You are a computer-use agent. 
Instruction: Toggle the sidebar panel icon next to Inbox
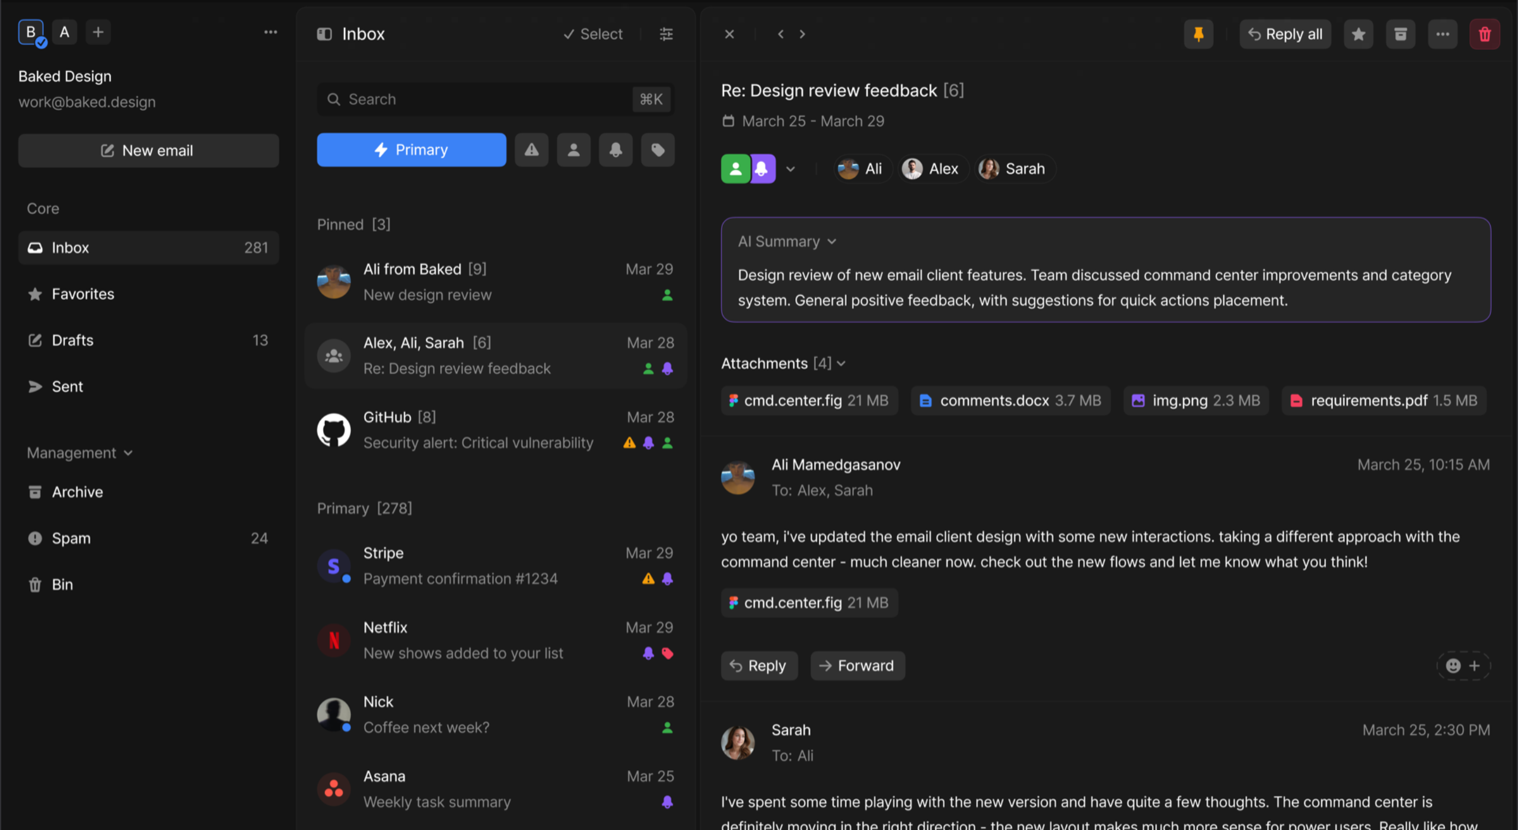(324, 34)
